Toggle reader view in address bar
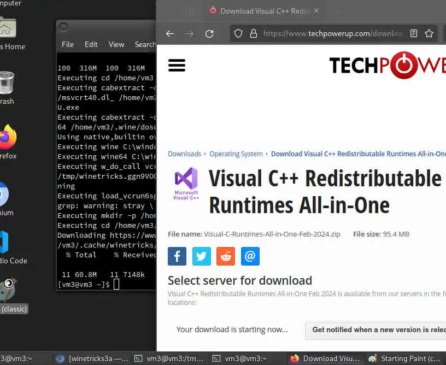Screen dimensions: 446x365 [414, 33]
